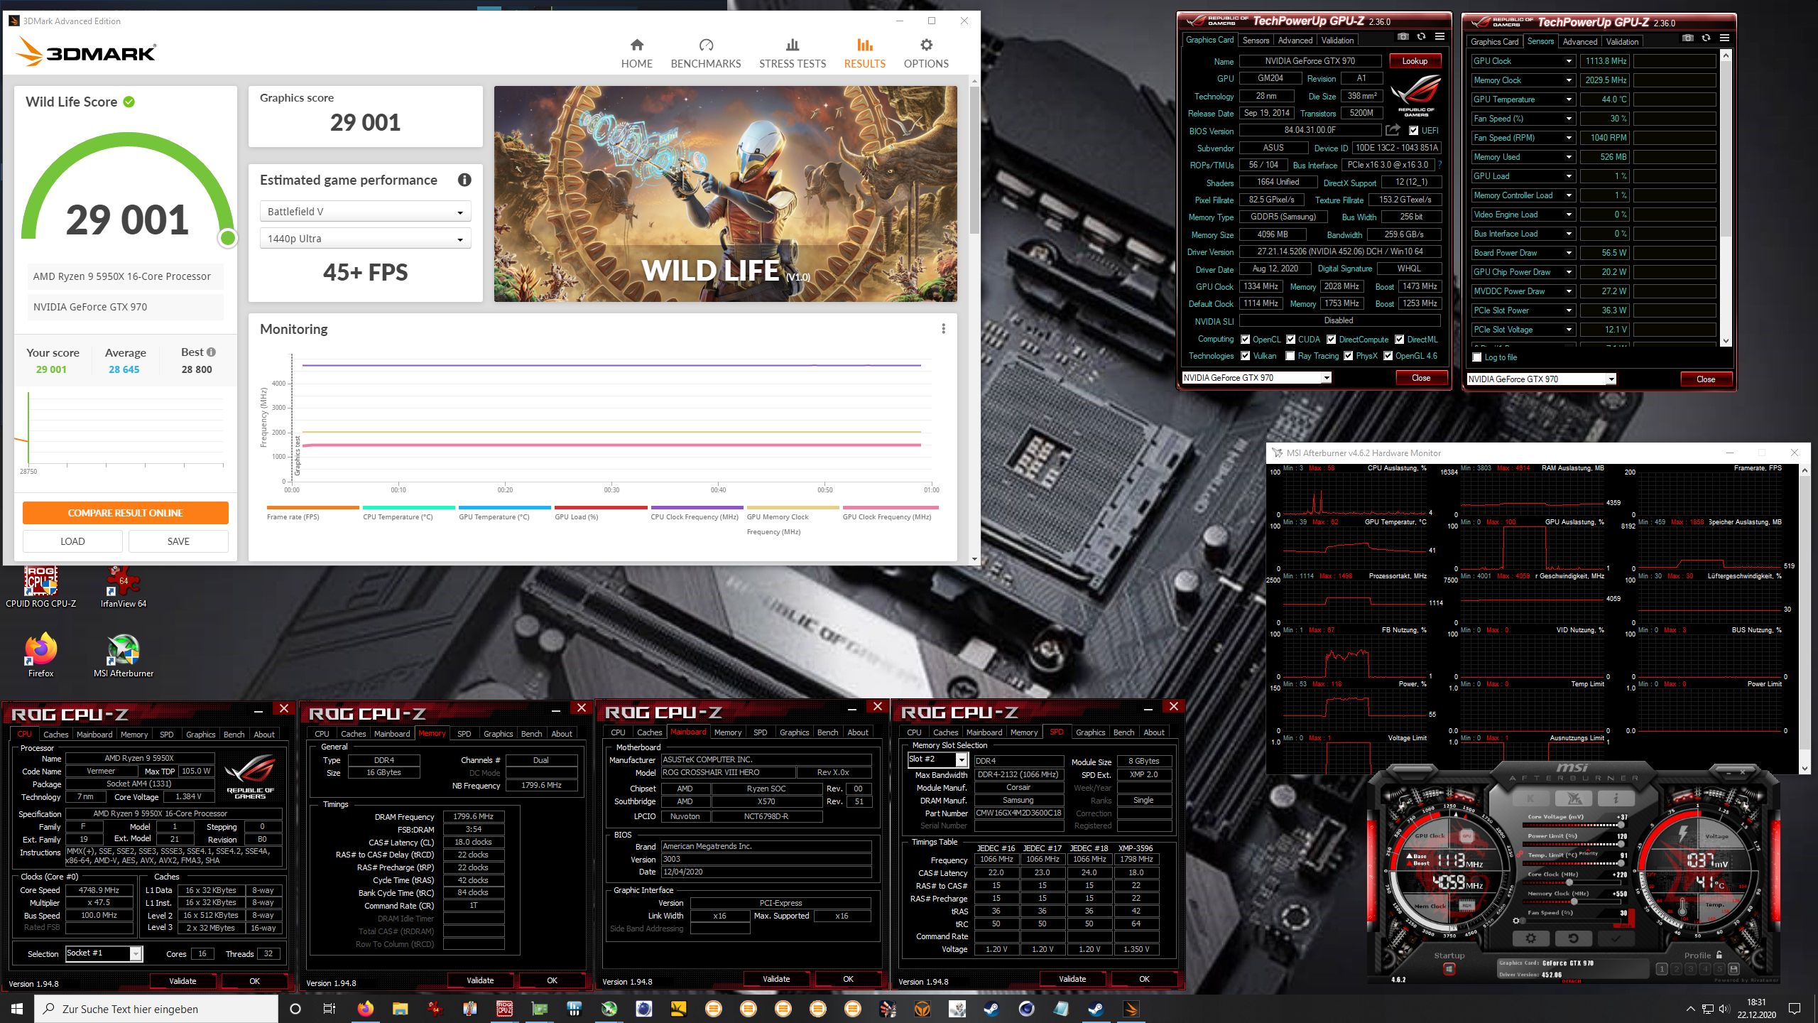Open Bench tab in CPU-Z Memory window
This screenshot has width=1818, height=1023.
(531, 734)
